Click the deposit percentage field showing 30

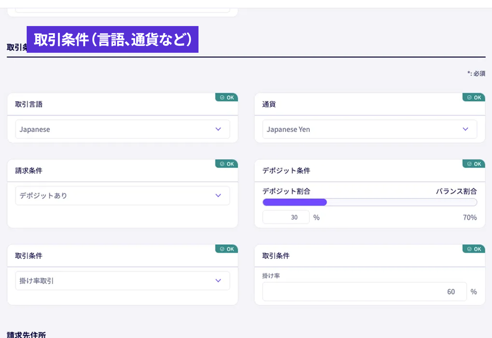(x=286, y=217)
